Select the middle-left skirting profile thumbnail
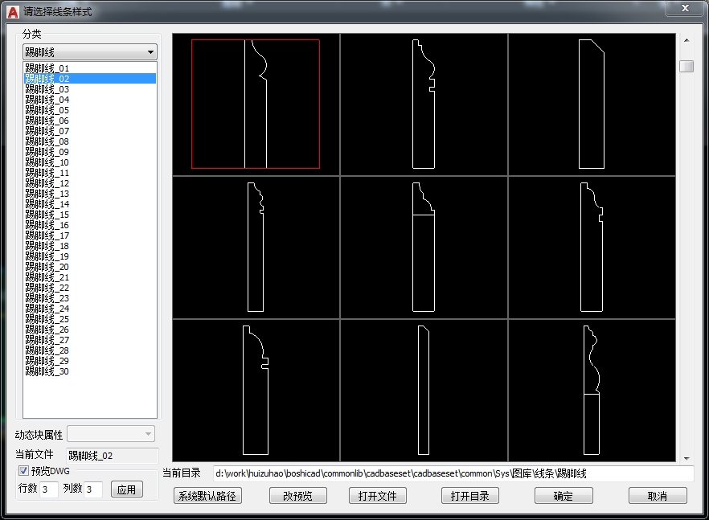The image size is (709, 520). [x=256, y=248]
